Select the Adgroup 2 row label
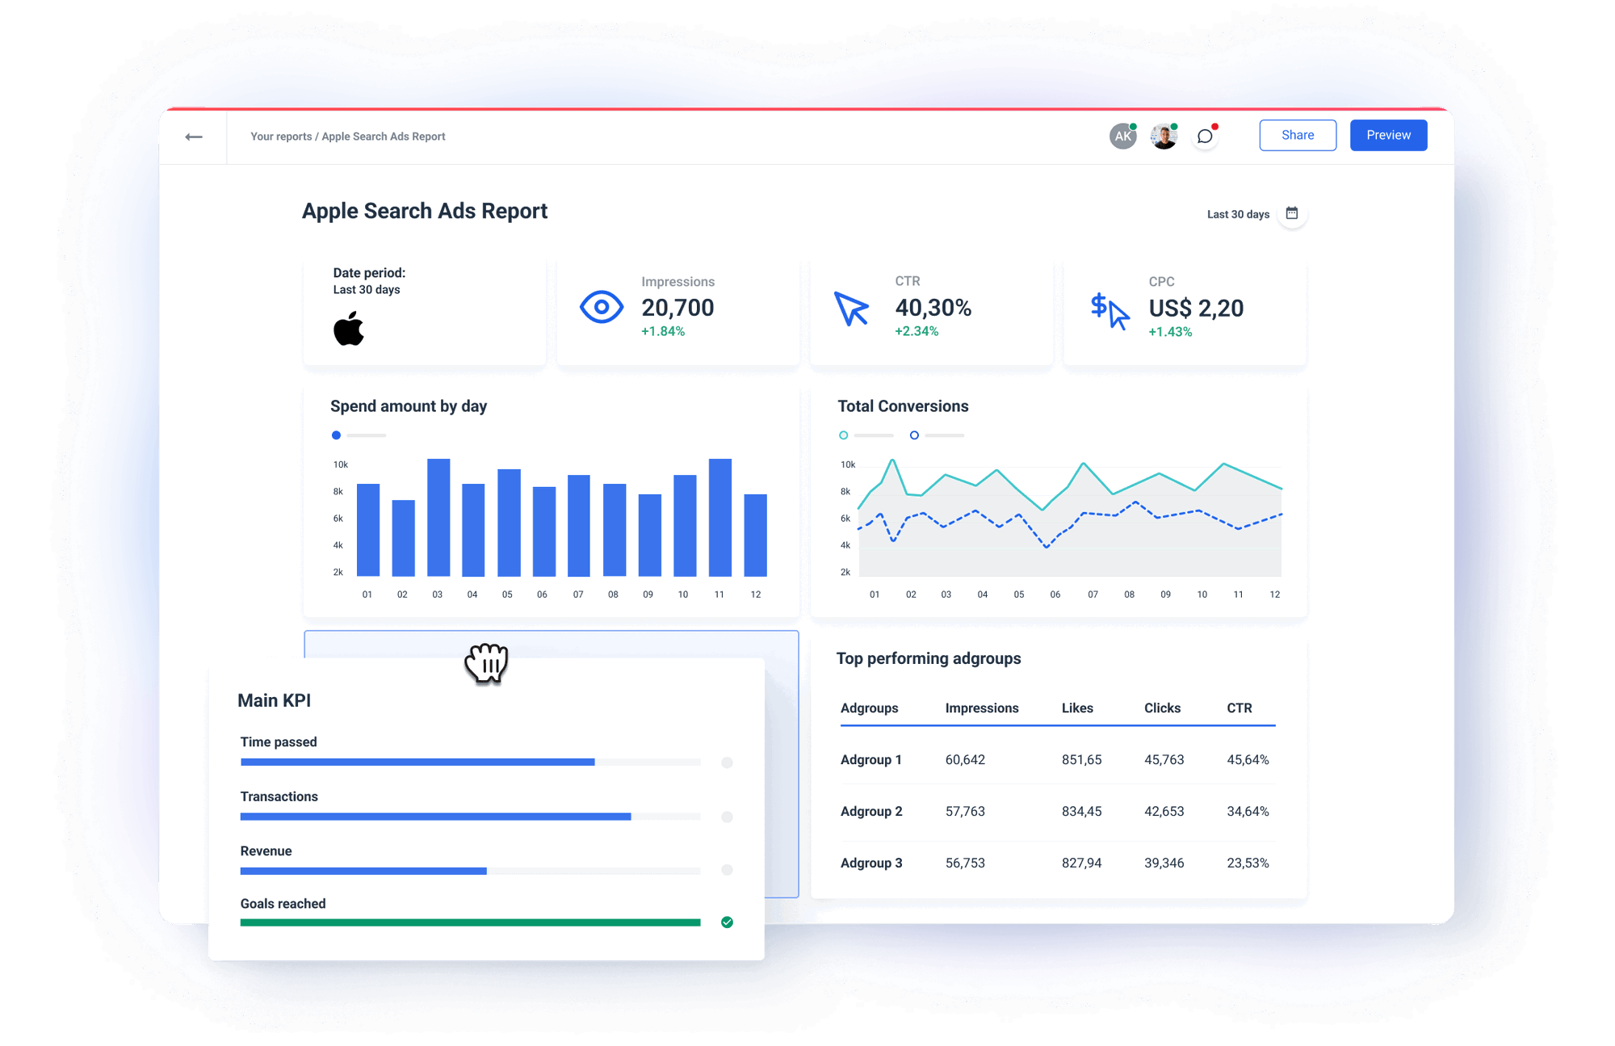This screenshot has height=1046, width=1615. (871, 811)
